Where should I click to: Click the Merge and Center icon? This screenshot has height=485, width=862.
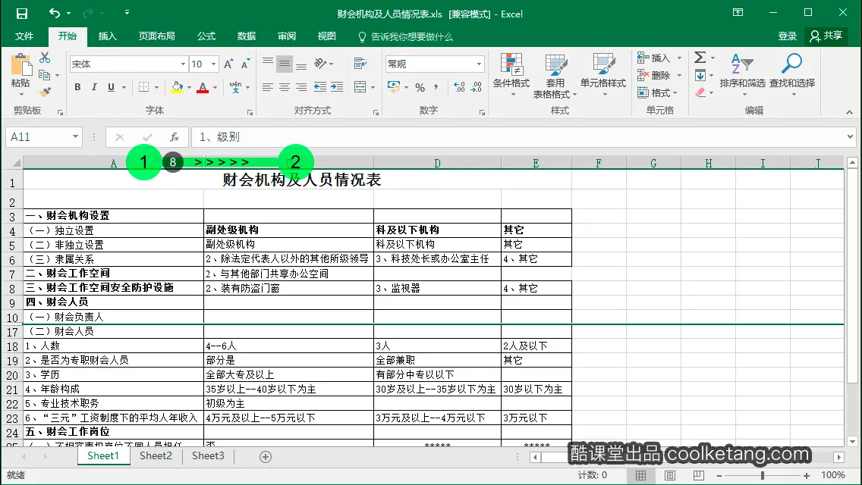360,87
